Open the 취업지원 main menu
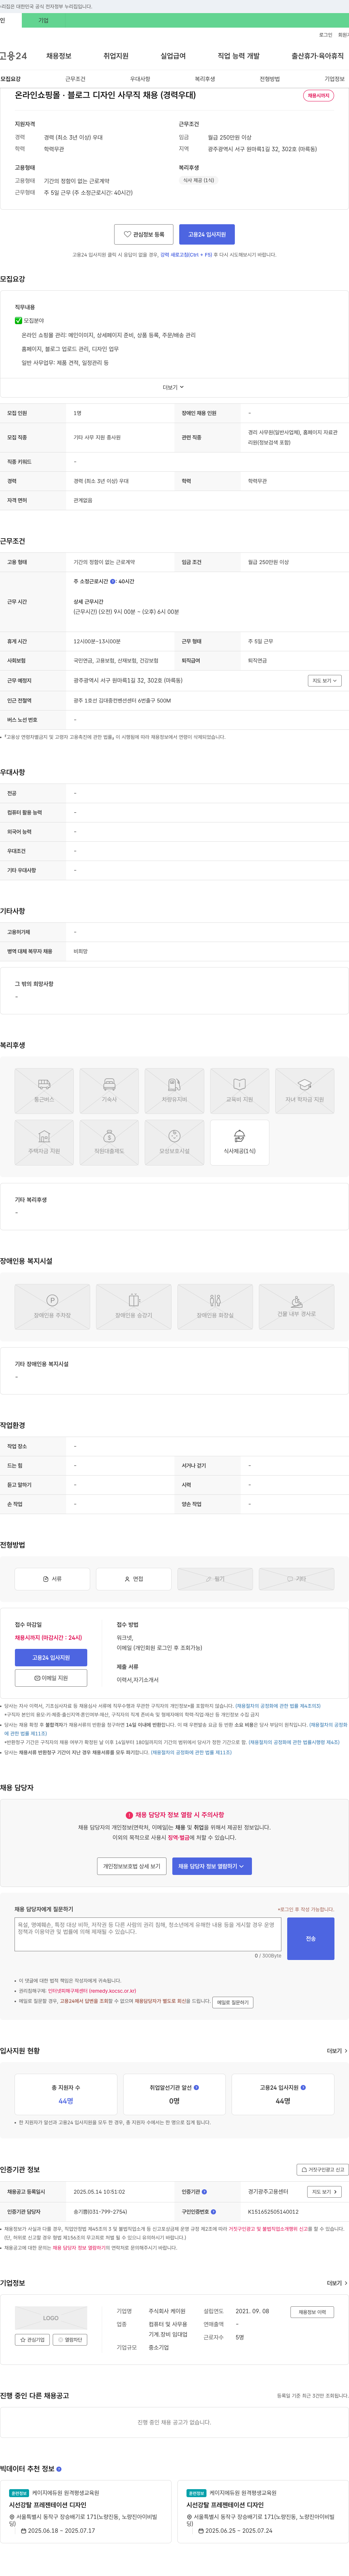 coord(116,56)
